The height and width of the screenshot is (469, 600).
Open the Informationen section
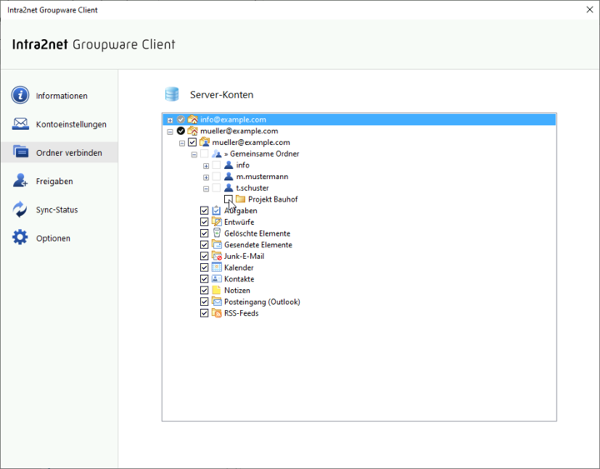pos(59,96)
